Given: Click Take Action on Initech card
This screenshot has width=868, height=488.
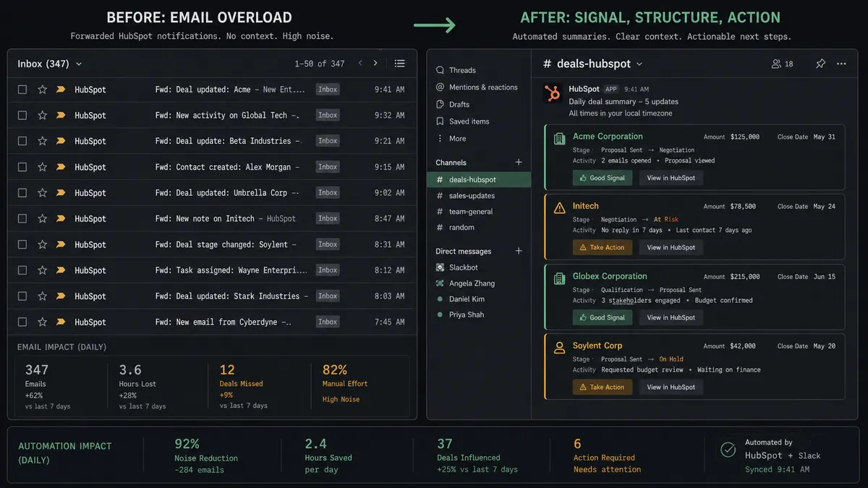Looking at the screenshot, I should 603,247.
